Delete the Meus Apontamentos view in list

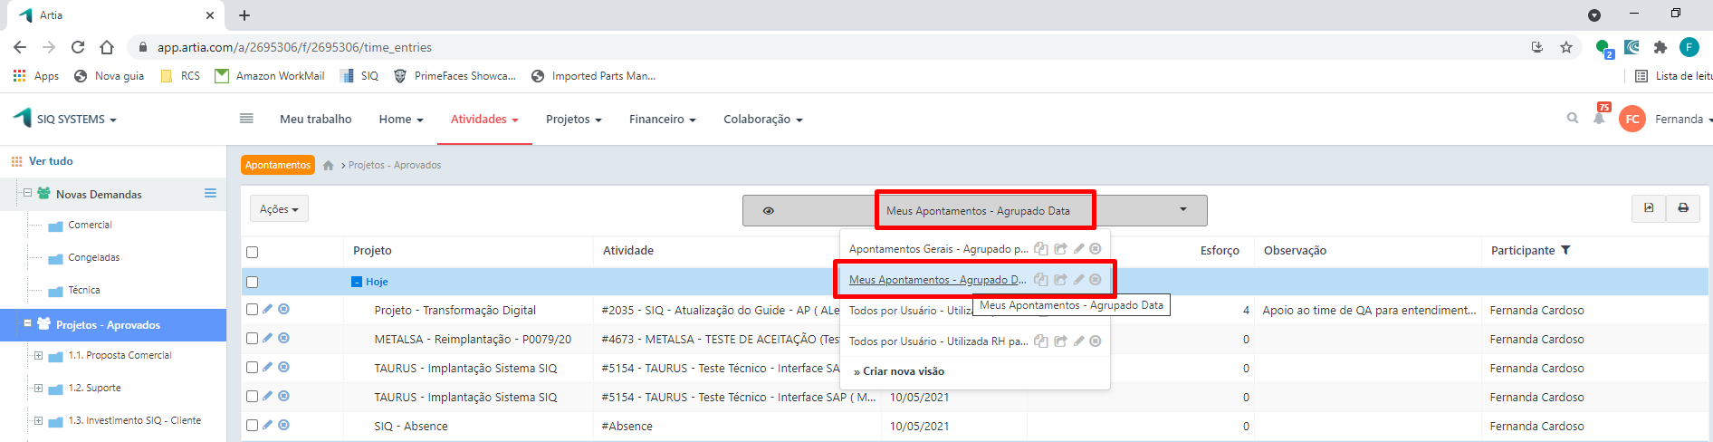tap(1096, 280)
